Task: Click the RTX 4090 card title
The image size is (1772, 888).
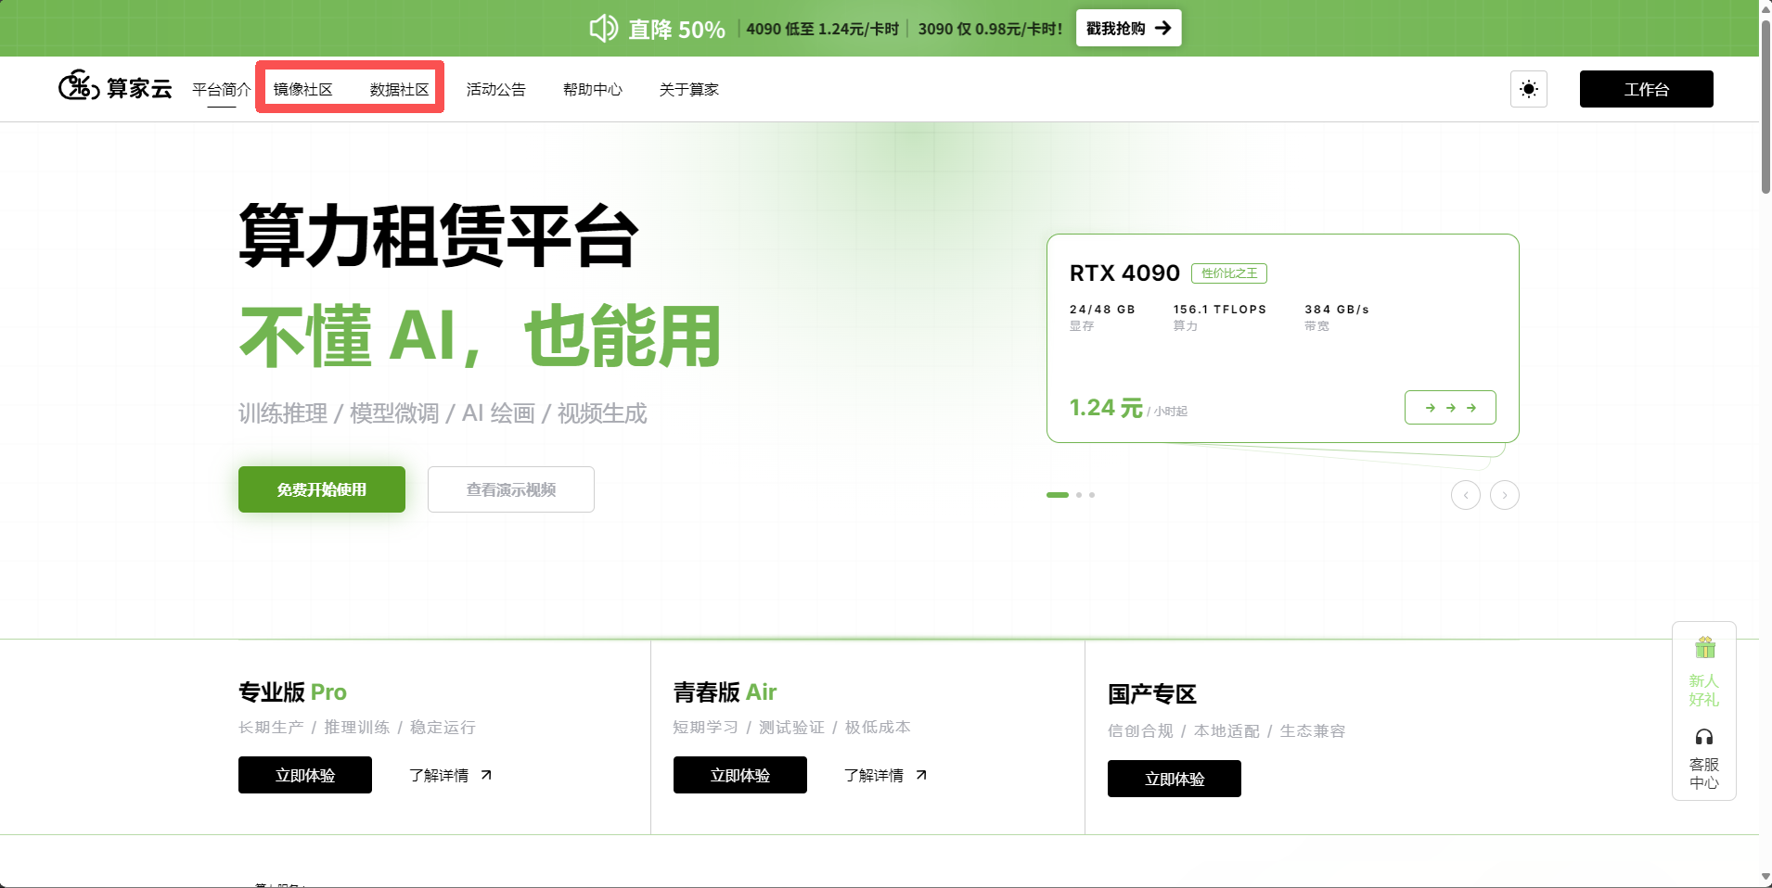Action: (1124, 273)
